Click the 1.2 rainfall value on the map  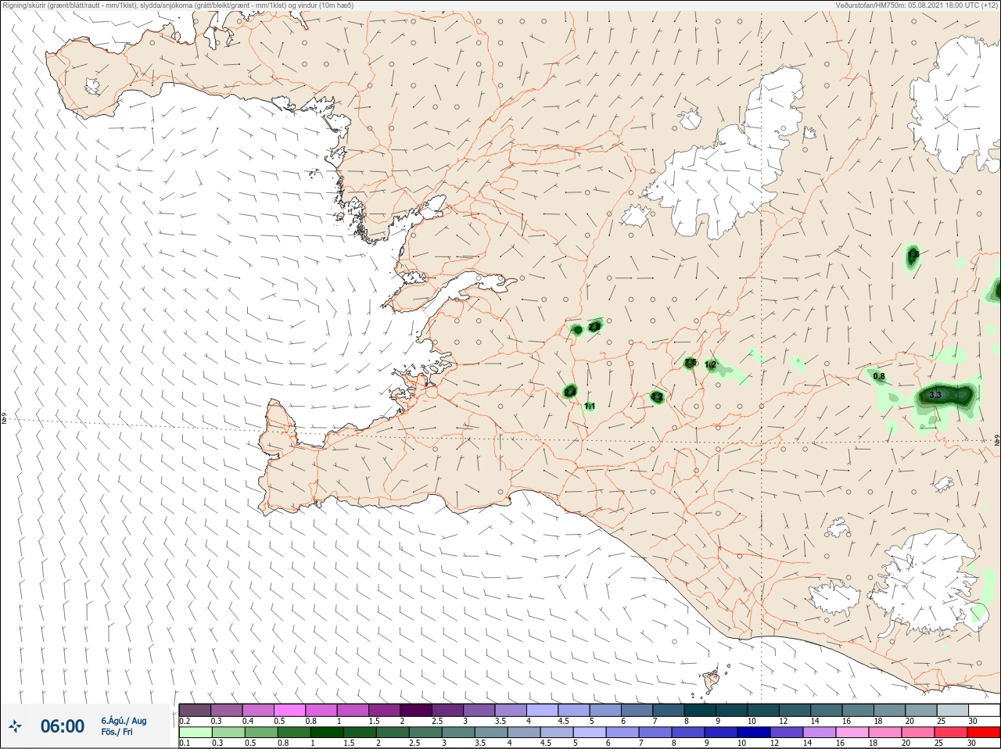711,365
